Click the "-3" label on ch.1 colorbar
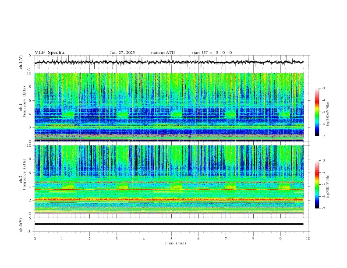This screenshot has width=347, height=268. tap(323, 88)
